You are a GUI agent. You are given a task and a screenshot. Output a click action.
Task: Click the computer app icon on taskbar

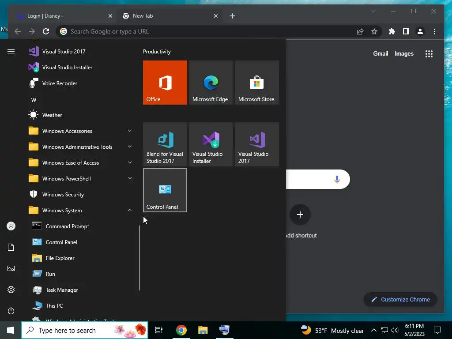click(x=224, y=330)
